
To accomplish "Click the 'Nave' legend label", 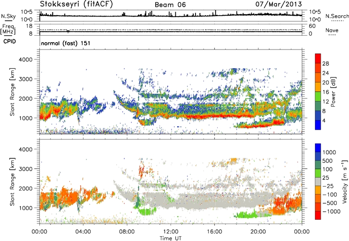I will 332,30.
